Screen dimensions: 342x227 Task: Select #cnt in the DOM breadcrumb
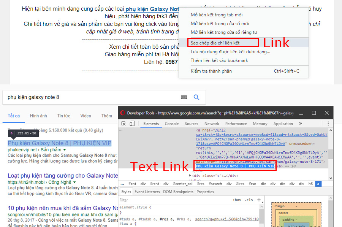click(x=132, y=184)
